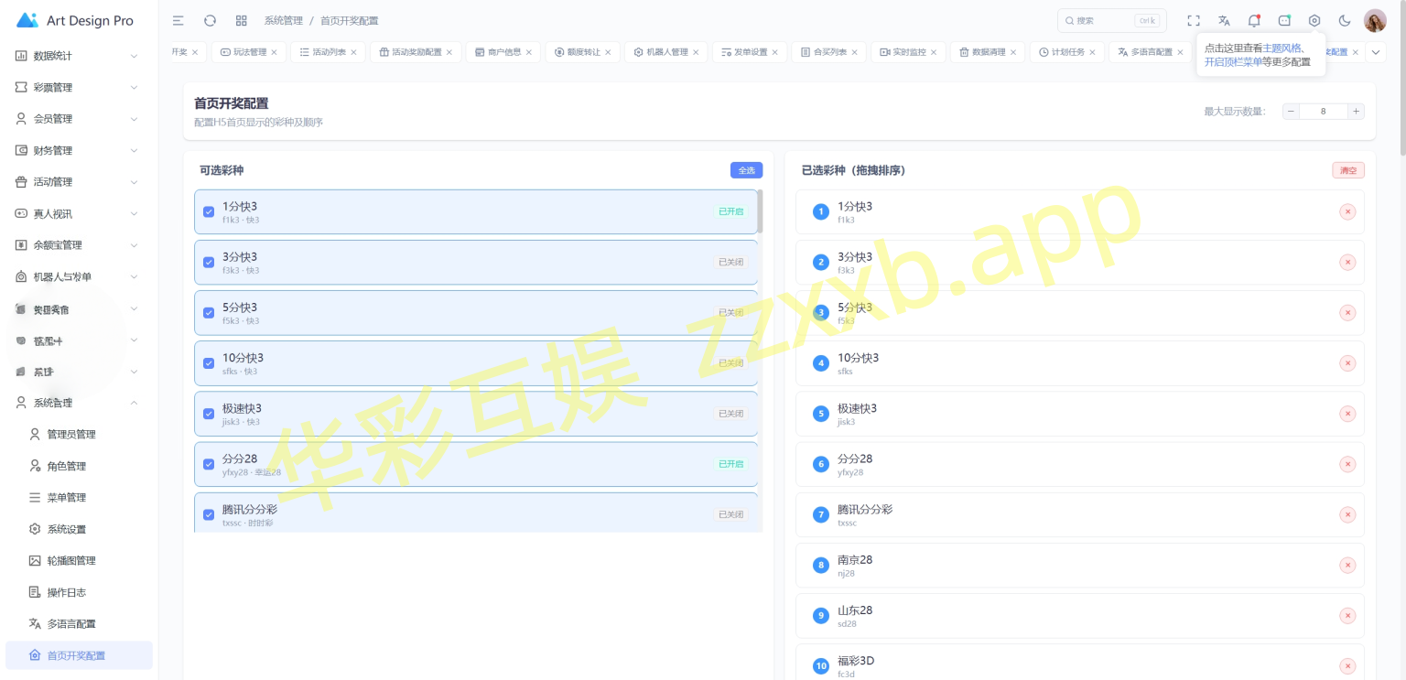Click the 清空 button
The height and width of the screenshot is (680, 1406).
pos(1347,170)
